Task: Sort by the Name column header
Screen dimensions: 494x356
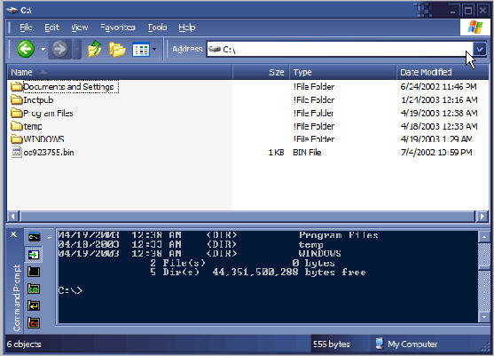Action: 120,72
